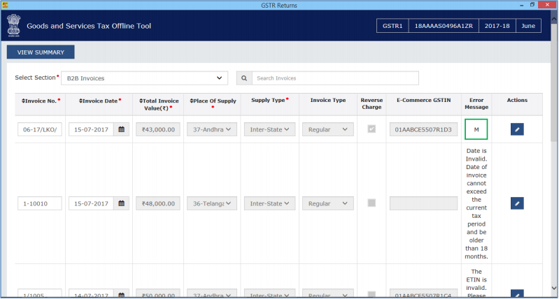Screen dimensions: 559x299
Task: Click the Invoice Type column header
Action: coord(328,101)
